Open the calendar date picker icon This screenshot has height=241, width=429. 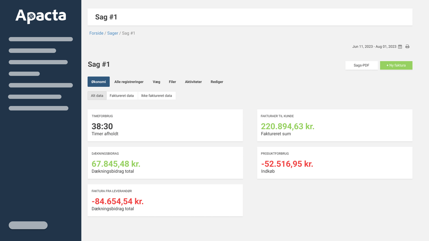point(400,47)
